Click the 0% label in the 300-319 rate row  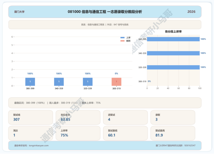tap(149, 81)
